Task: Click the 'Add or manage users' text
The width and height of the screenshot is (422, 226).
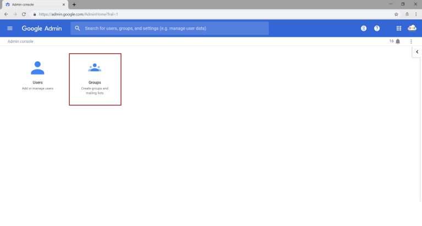Action: point(38,88)
